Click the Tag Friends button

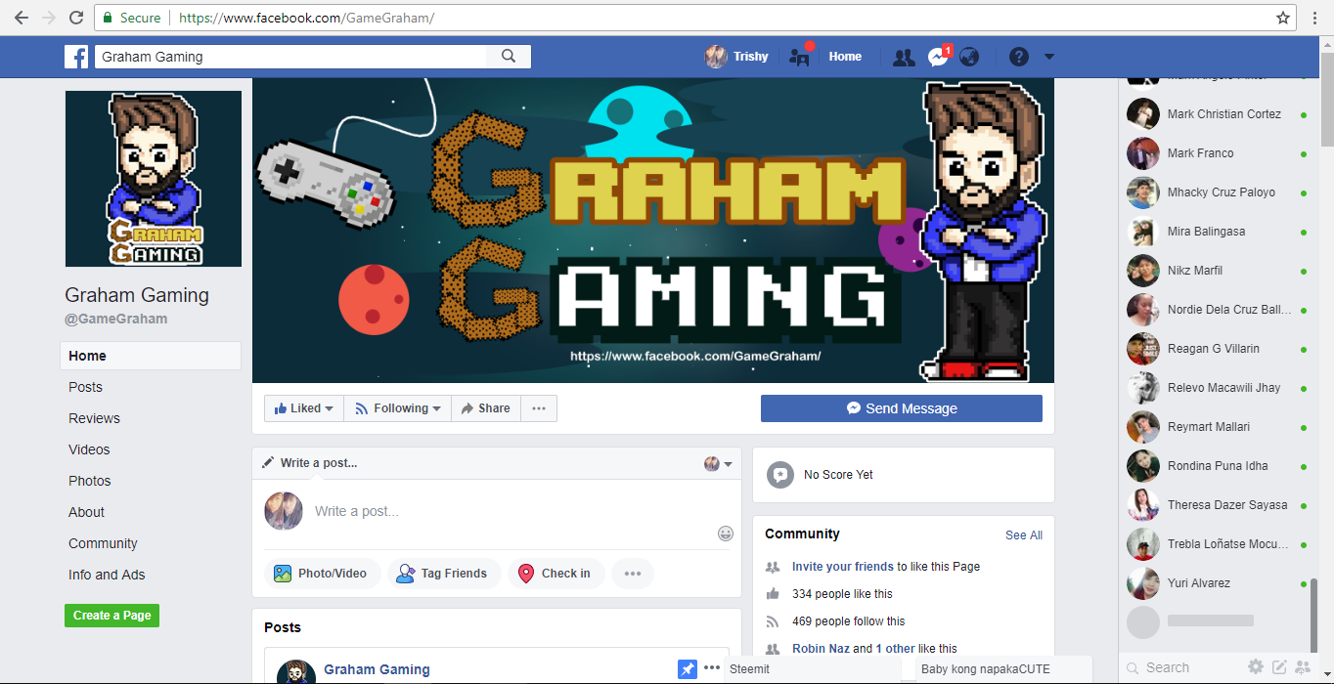(x=444, y=574)
